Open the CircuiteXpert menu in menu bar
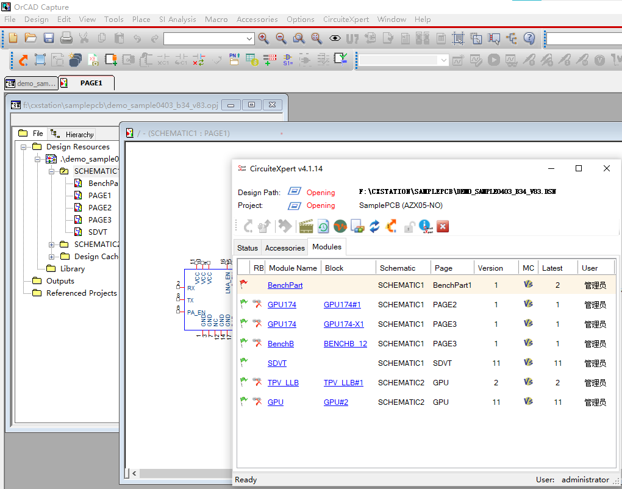 point(346,19)
